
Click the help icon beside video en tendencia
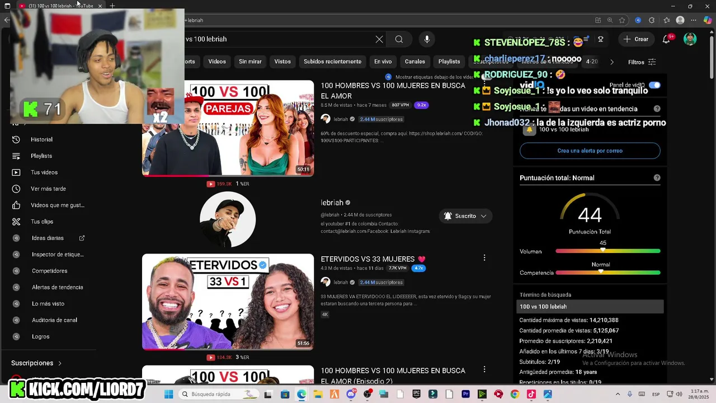tap(657, 109)
